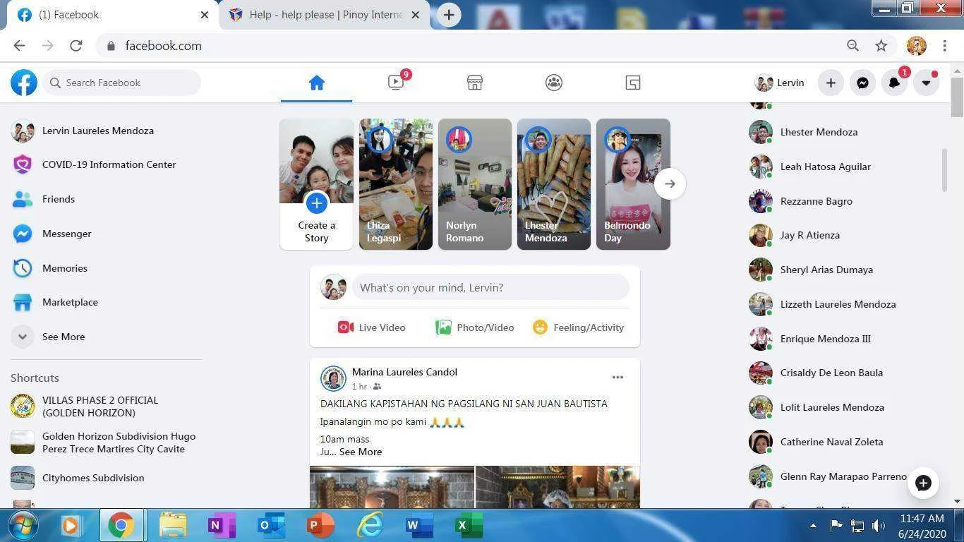
Task: Open the Windows Start menu
Action: 23,525
